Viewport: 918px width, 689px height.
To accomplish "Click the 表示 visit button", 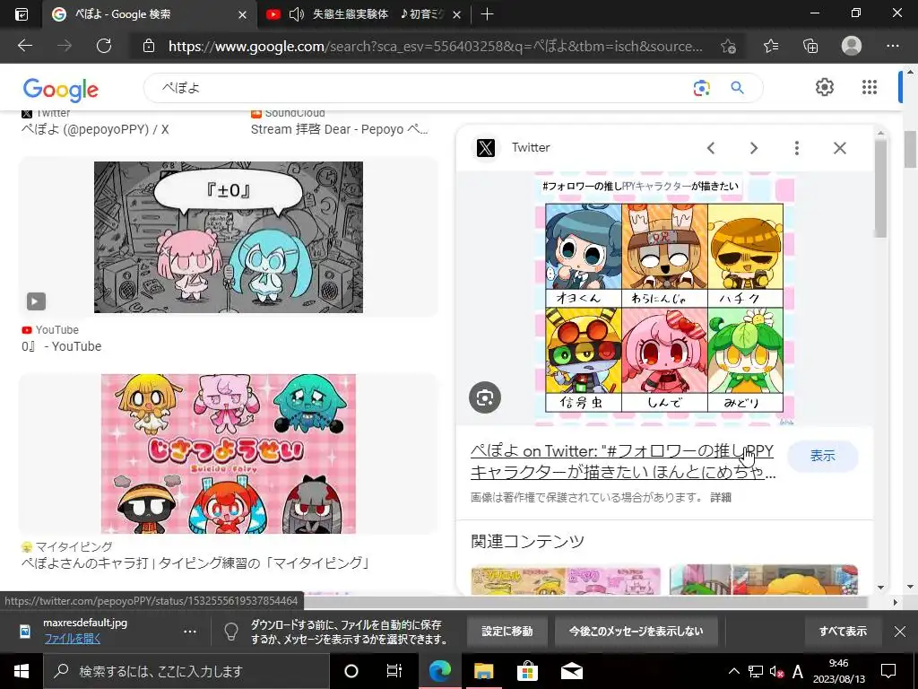I will point(822,456).
